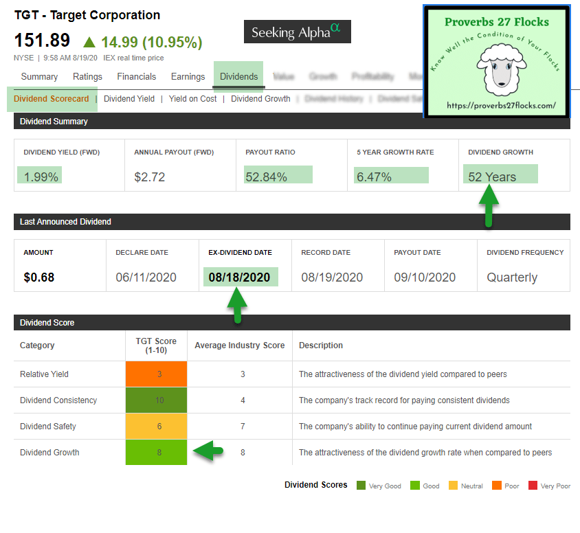Click the Seeking Alpha logo
580x533 pixels.
click(x=297, y=32)
